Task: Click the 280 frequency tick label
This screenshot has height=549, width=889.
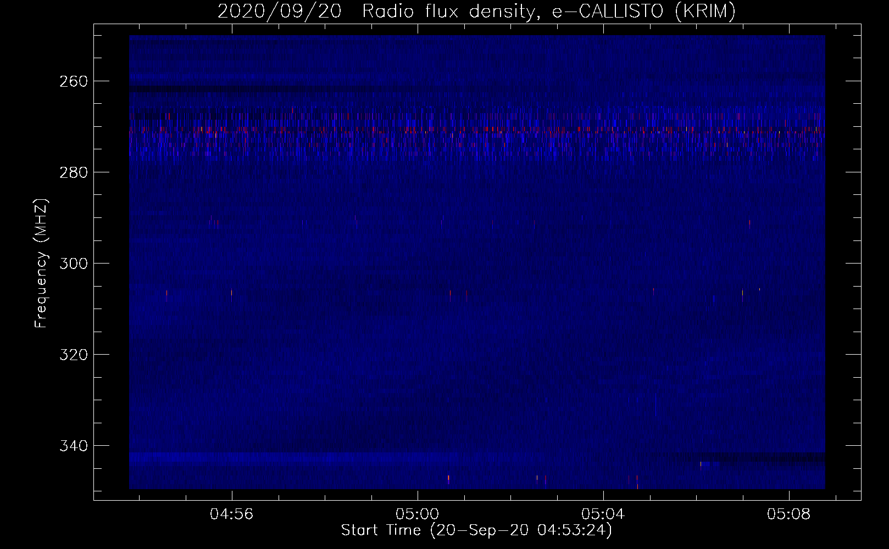Action: [73, 172]
